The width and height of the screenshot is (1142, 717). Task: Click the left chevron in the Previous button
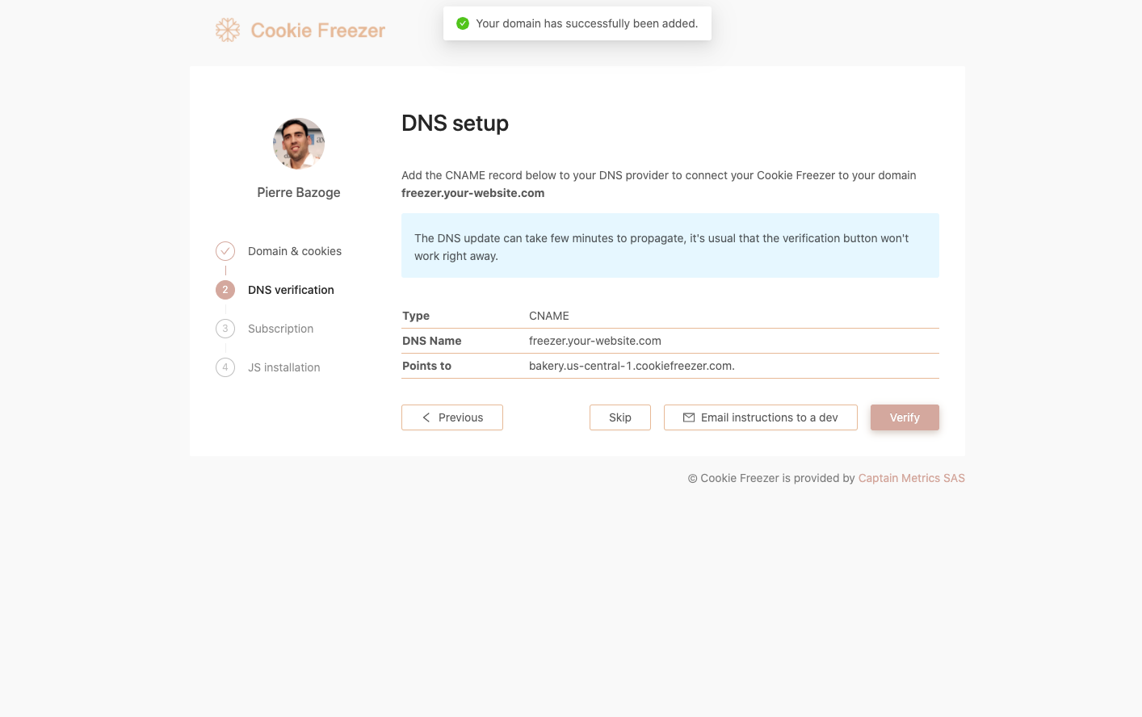click(x=426, y=417)
